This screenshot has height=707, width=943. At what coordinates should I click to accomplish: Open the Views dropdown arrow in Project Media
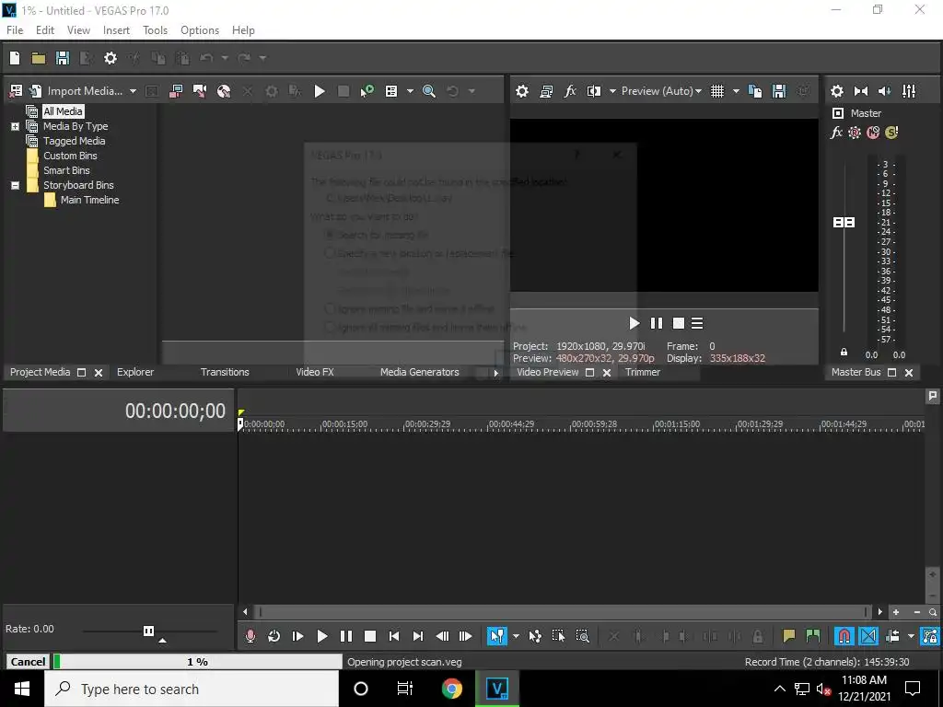point(410,91)
